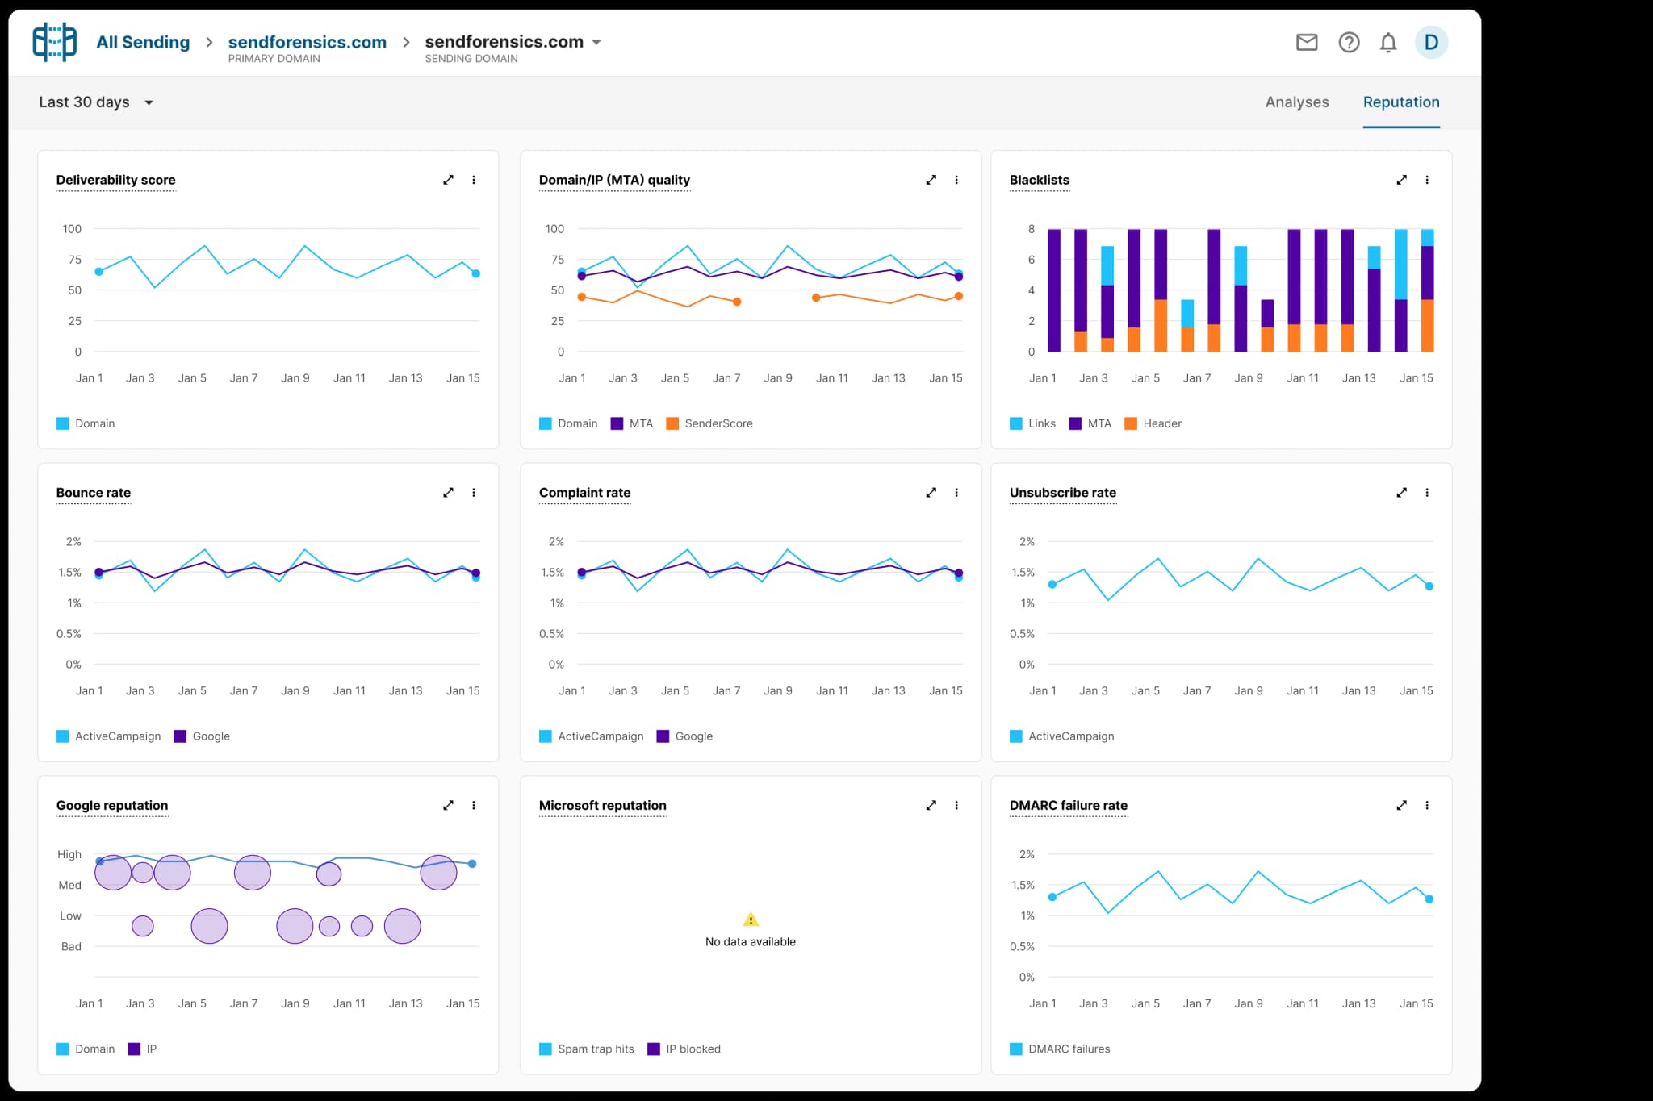The image size is (1653, 1101).
Task: Switch to the Analyses tab
Action: (1296, 102)
